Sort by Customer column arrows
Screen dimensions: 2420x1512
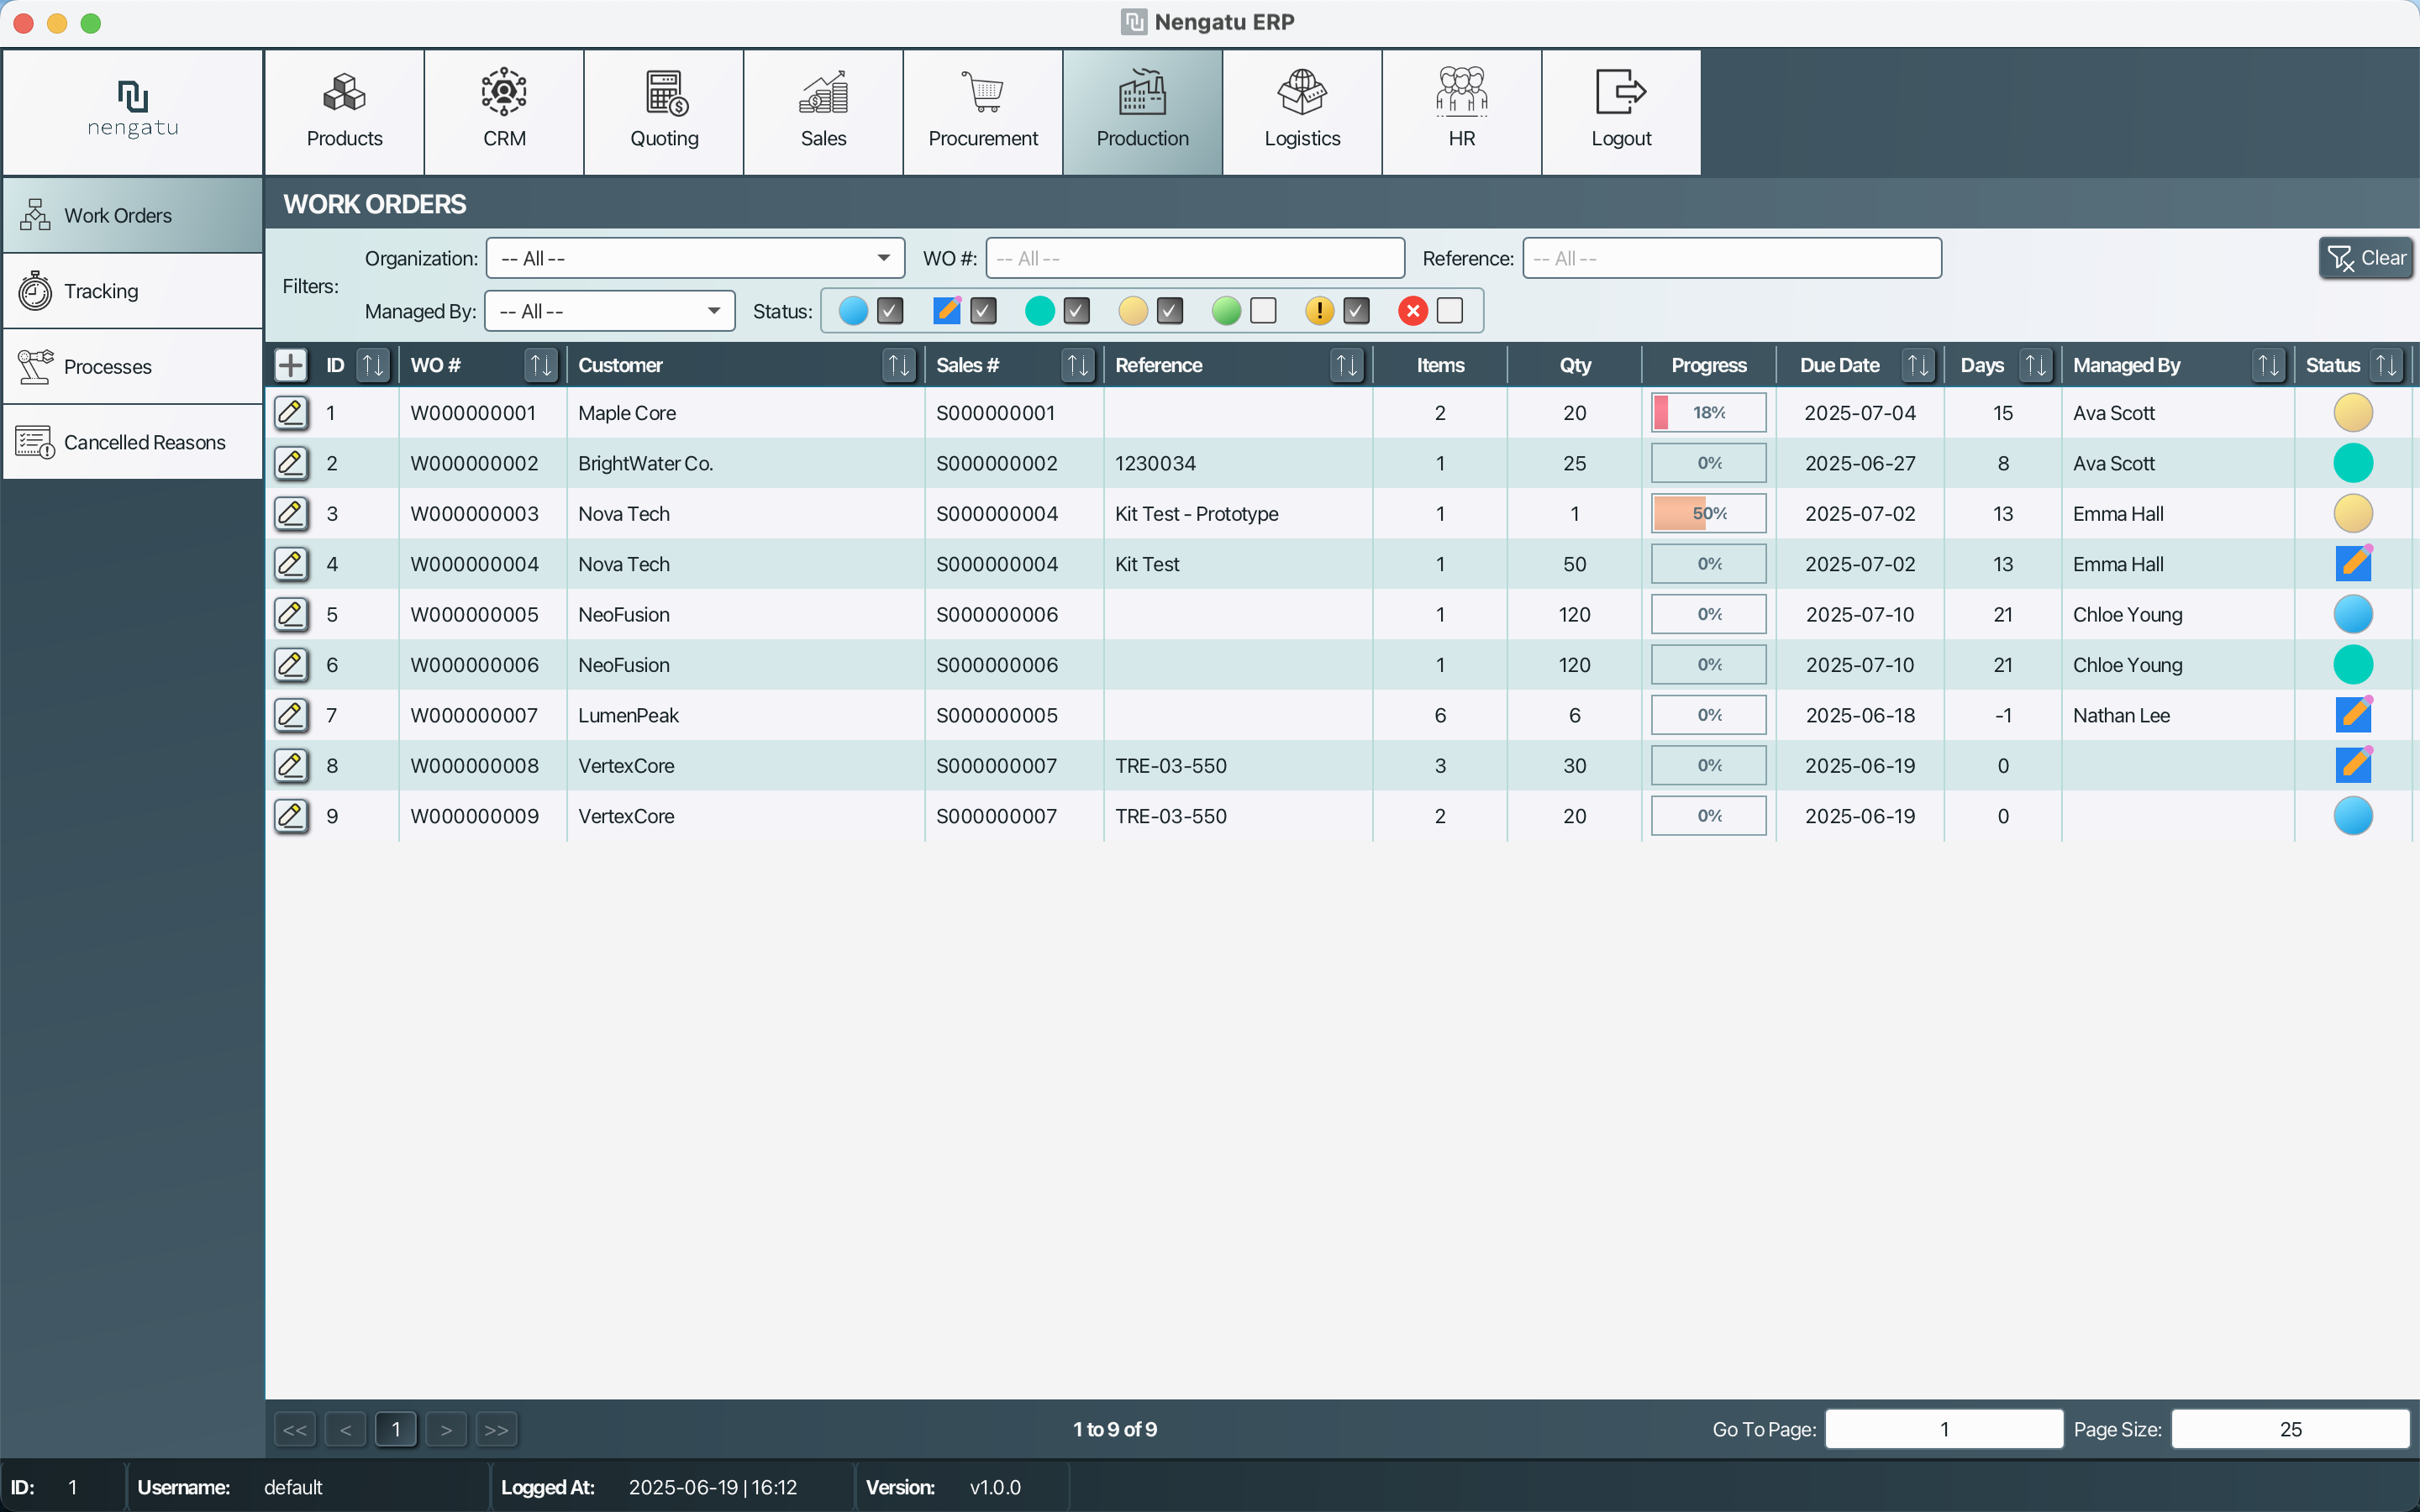click(x=898, y=365)
